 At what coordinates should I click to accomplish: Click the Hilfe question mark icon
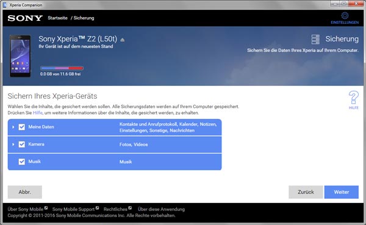point(353,98)
